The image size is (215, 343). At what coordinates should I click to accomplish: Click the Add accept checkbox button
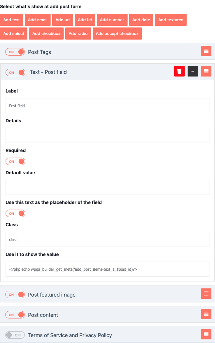[x=117, y=33]
